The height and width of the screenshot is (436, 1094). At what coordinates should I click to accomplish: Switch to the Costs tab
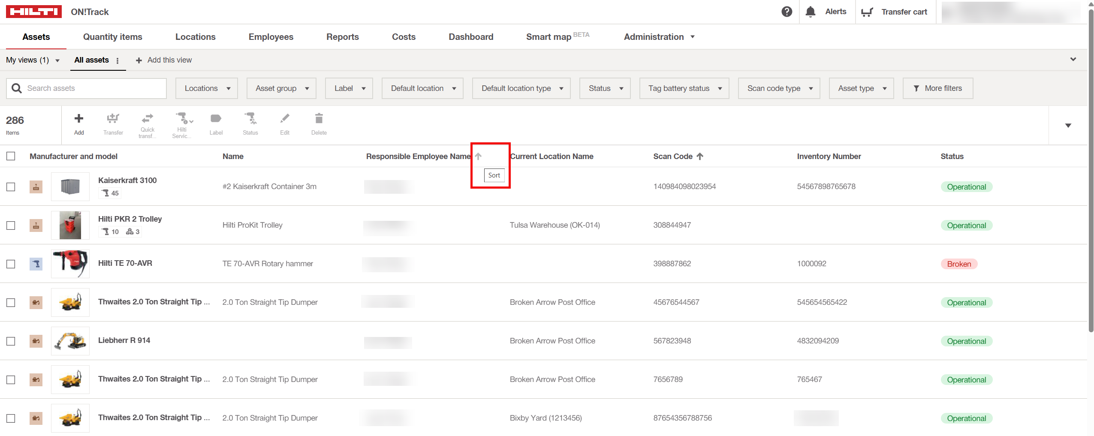point(404,37)
